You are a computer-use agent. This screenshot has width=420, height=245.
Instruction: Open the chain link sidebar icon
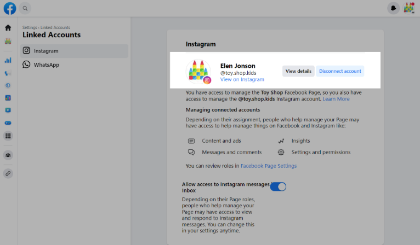point(8,173)
